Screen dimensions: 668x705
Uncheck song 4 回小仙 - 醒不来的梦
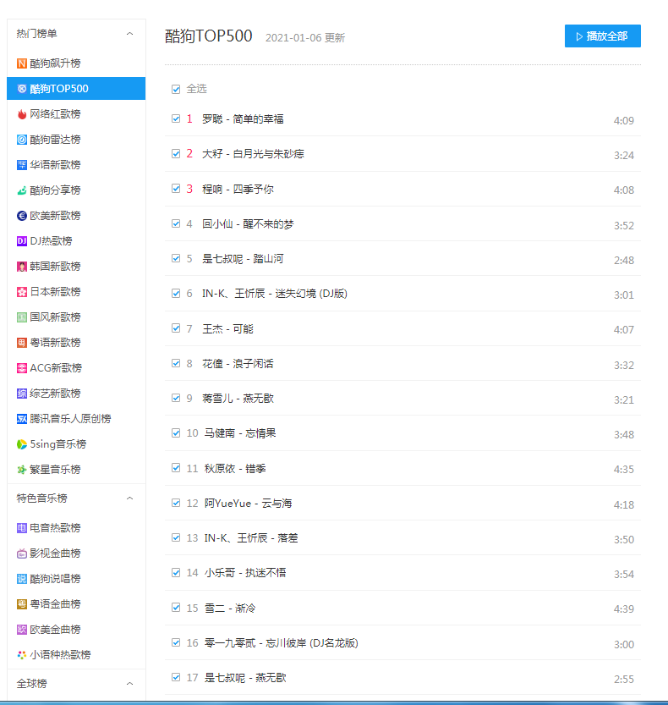coord(176,223)
